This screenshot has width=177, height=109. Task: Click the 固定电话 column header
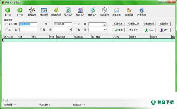(65, 37)
